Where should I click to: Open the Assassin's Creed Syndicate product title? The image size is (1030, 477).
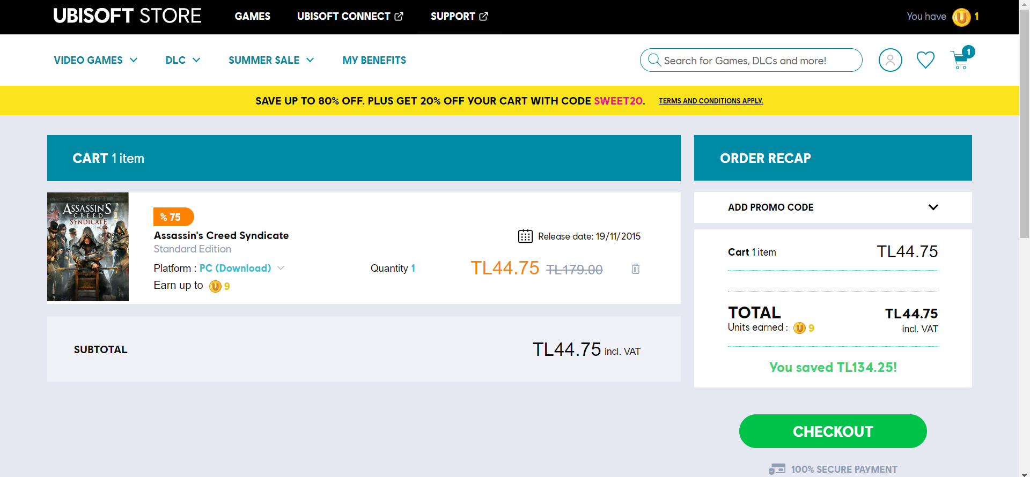(x=221, y=235)
